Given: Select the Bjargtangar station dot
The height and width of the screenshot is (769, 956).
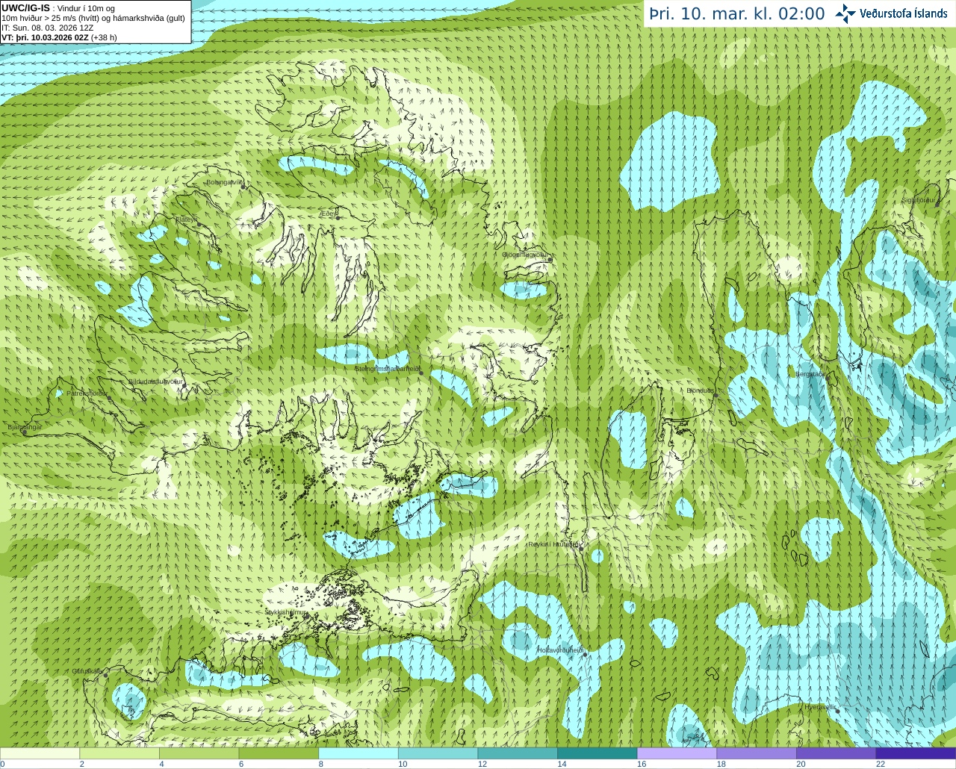Looking at the screenshot, I should (23, 432).
